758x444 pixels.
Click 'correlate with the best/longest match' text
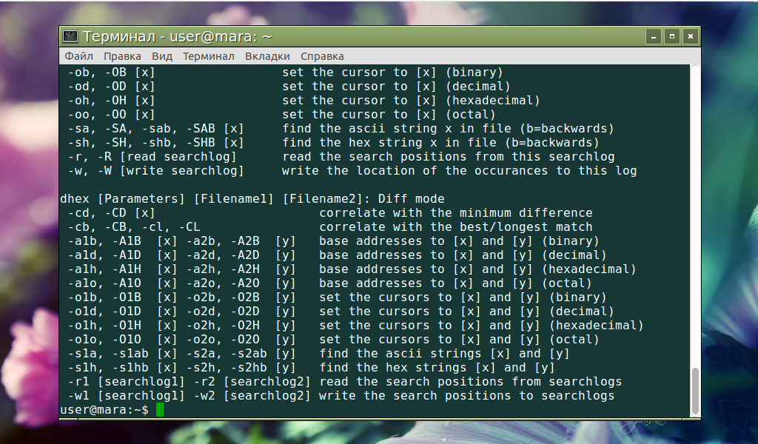(456, 226)
